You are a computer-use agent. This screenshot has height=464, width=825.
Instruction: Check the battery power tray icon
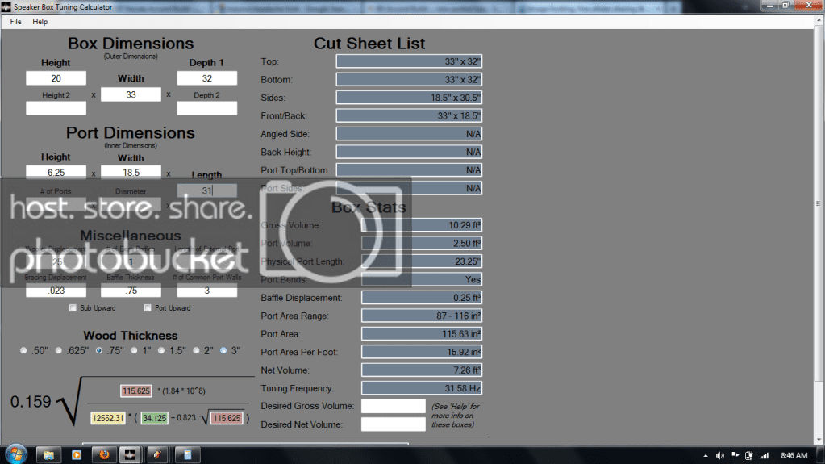coord(748,456)
